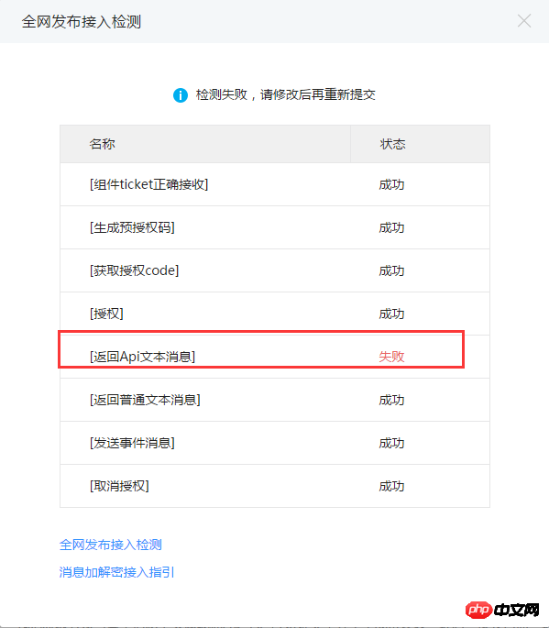Image resolution: width=549 pixels, height=628 pixels.
Task: Click the blue info icon beside 检测失败
Action: coord(181,95)
